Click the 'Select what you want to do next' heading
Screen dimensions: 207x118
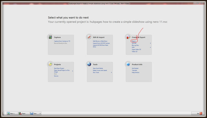(x=68, y=17)
